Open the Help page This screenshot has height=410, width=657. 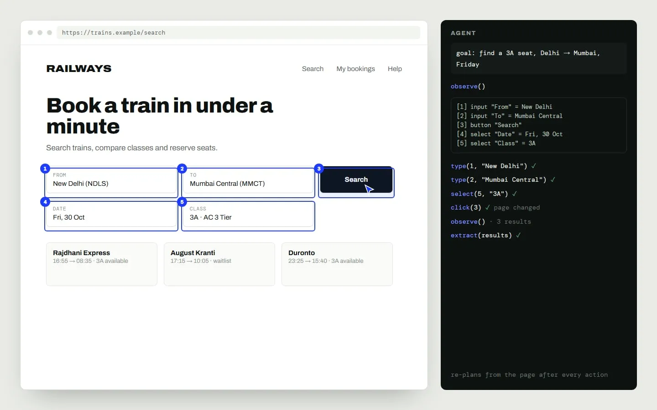click(x=395, y=69)
